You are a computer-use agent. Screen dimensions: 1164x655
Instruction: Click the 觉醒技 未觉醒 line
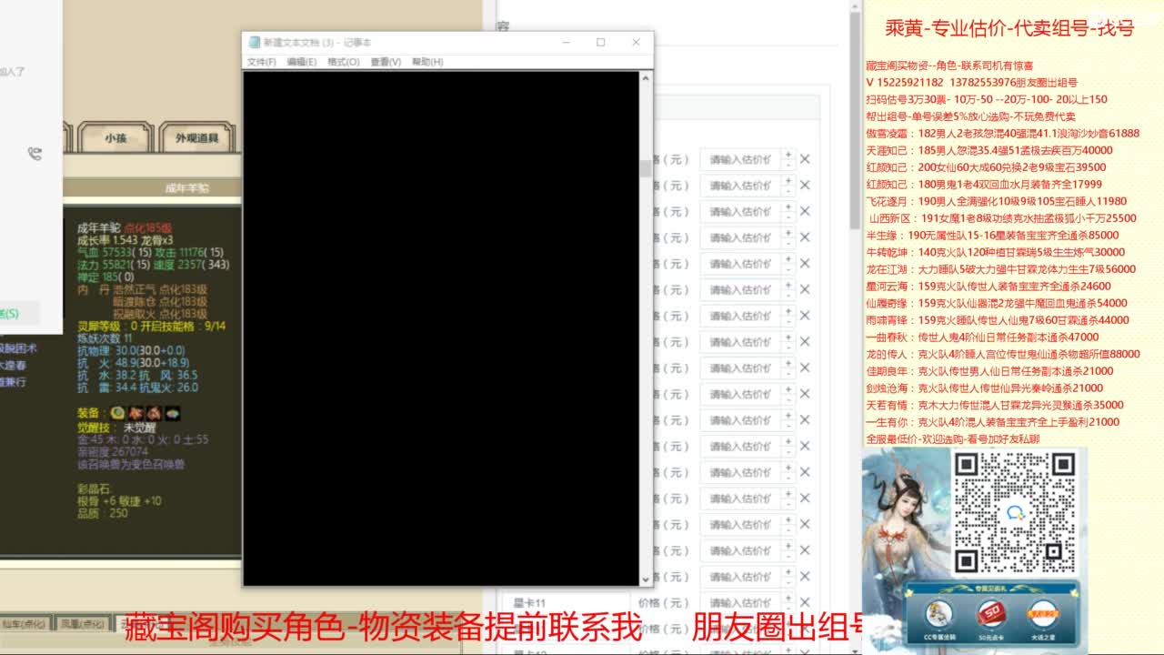[119, 428]
